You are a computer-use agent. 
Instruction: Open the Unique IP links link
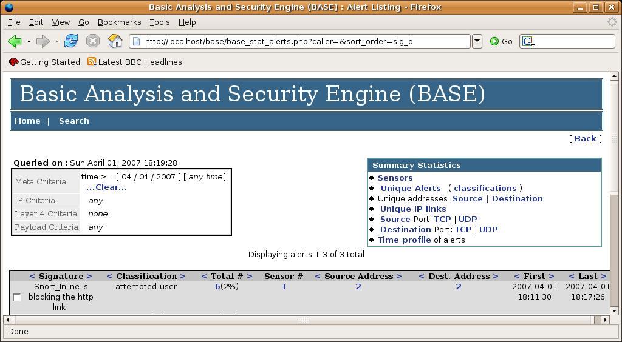coord(413,209)
